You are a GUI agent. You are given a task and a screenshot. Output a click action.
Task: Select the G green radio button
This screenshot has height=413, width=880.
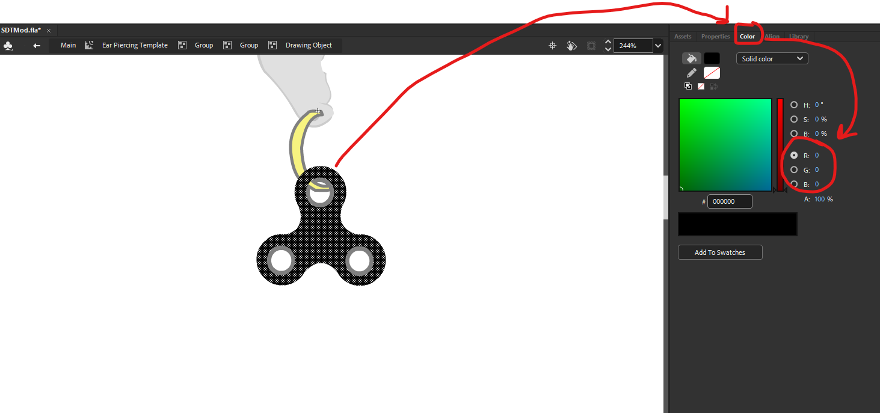(x=794, y=170)
